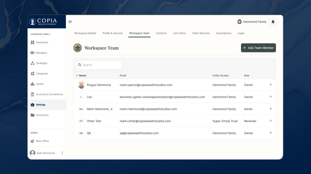Click the QA initials avatar

81,133
